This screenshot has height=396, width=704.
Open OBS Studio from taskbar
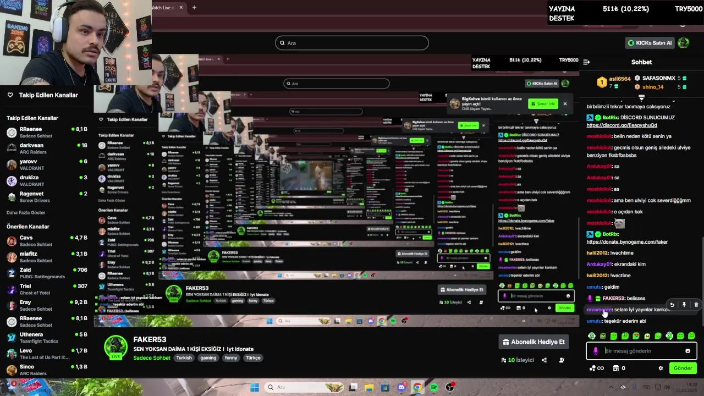tap(450, 387)
